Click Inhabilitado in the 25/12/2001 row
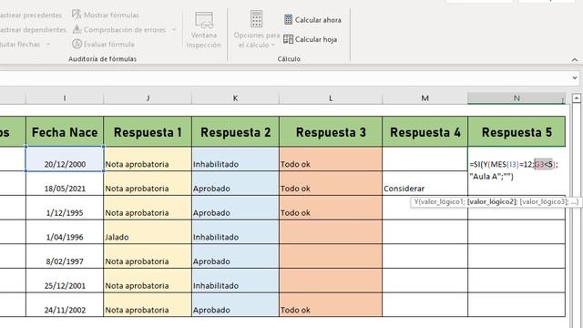This screenshot has width=583, height=328. 235,281
